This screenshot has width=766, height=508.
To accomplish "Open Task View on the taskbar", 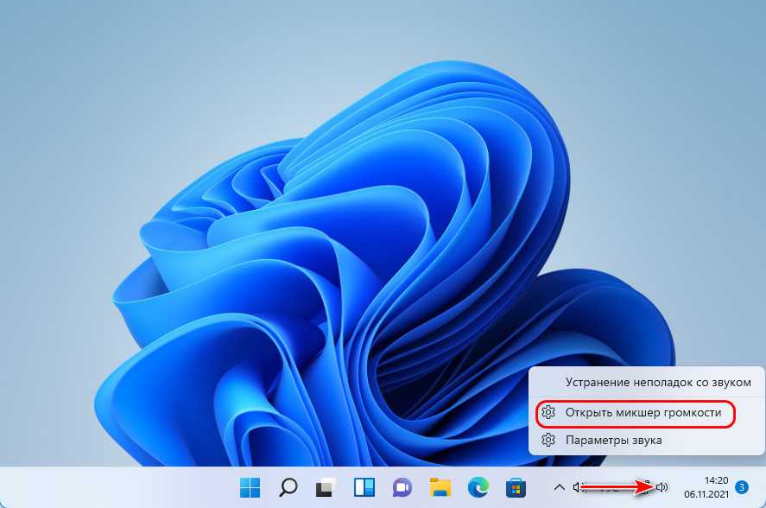I will click(x=326, y=487).
